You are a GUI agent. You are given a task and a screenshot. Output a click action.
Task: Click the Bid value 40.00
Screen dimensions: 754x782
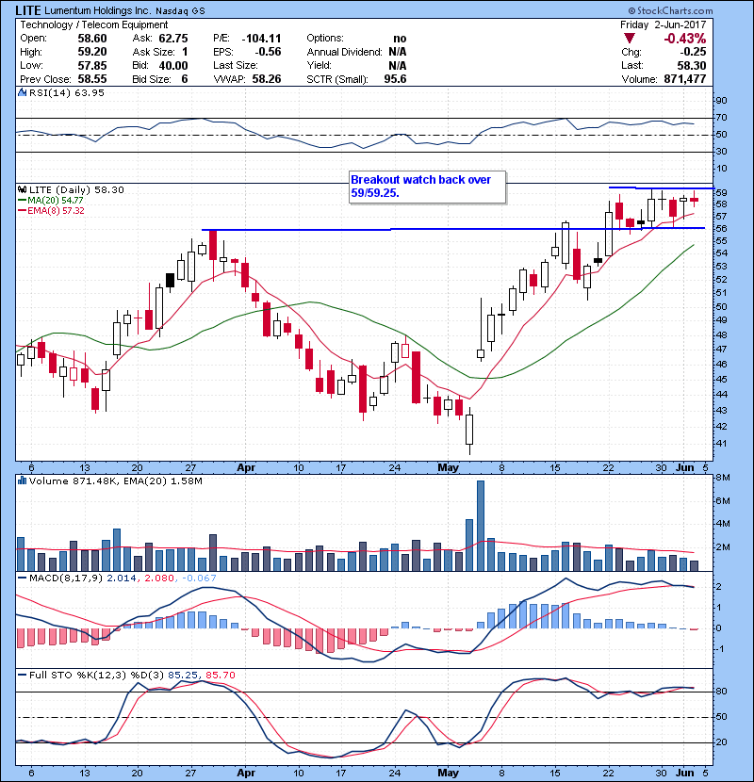[173, 65]
